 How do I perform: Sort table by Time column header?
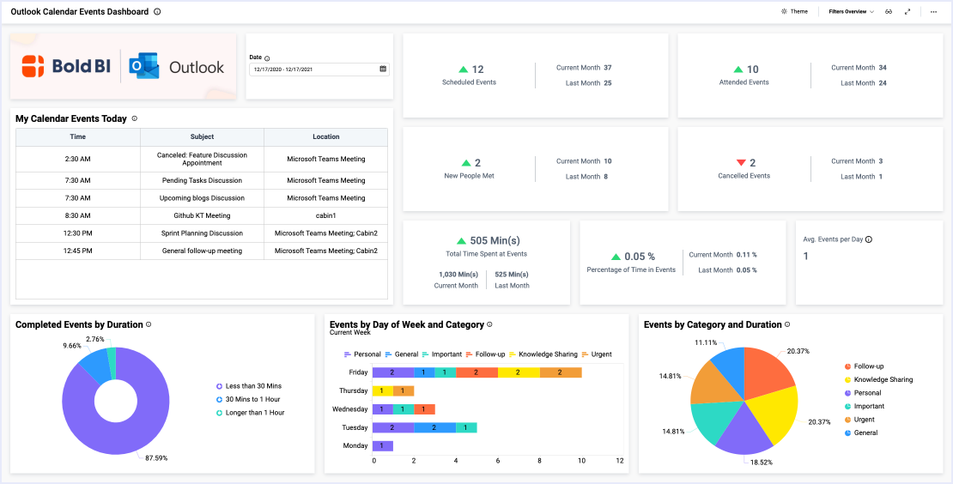point(77,136)
